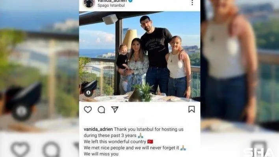Open the Spago Istanbul location link
Image resolution: width=279 pixels, height=157 pixels.
click(x=111, y=6)
